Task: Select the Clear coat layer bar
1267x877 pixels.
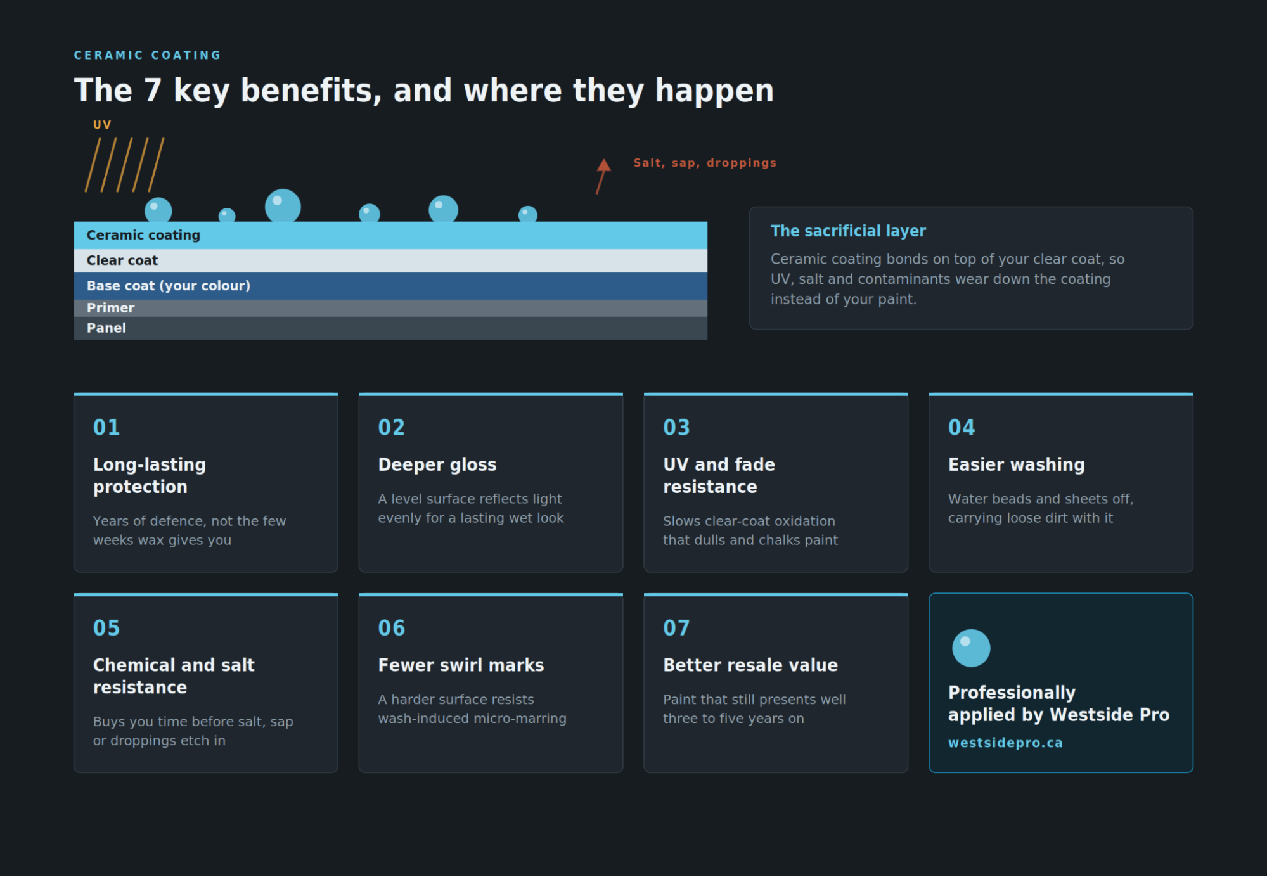Action: coord(390,260)
